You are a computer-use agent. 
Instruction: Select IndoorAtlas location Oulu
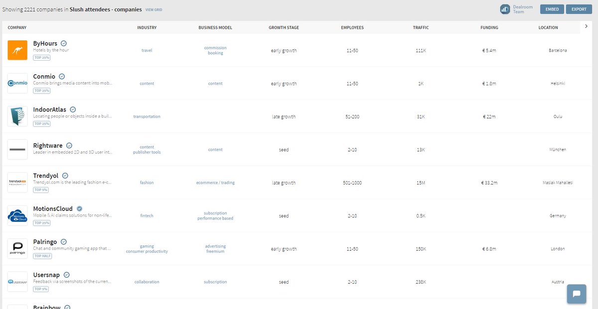pyautogui.click(x=558, y=116)
